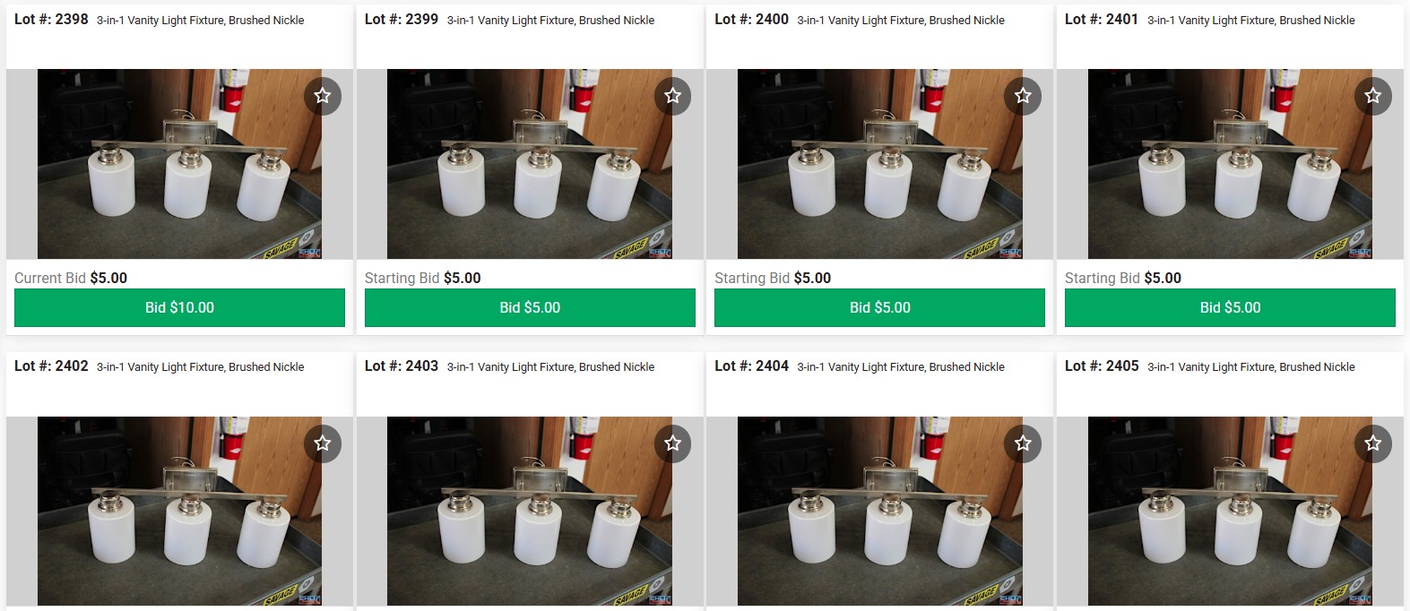The width and height of the screenshot is (1410, 611).
Task: Add Lot 2402 to favorites with star
Action: [323, 443]
